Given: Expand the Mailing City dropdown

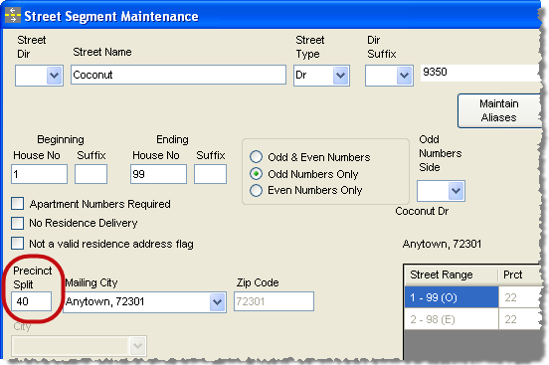Looking at the screenshot, I should pos(217,301).
